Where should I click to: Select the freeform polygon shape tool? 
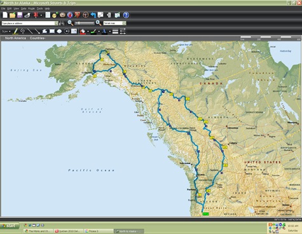tap(45, 31)
